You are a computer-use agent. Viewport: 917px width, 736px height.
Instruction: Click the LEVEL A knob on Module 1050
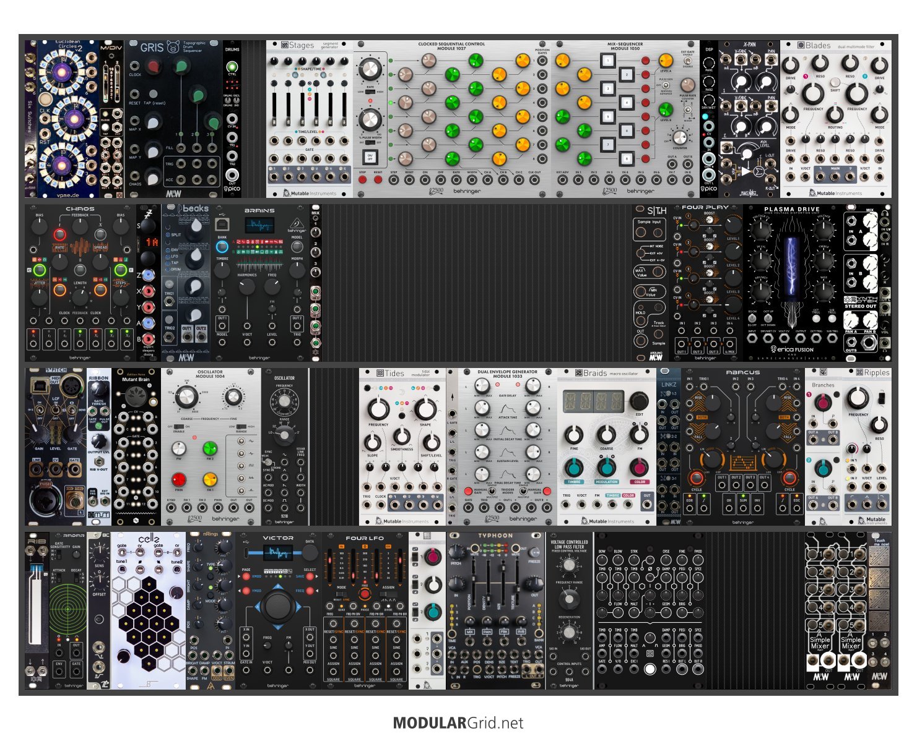tap(666, 61)
